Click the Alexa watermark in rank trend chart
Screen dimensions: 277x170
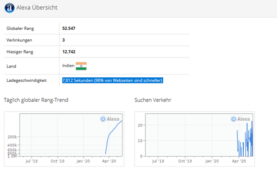pos(110,119)
